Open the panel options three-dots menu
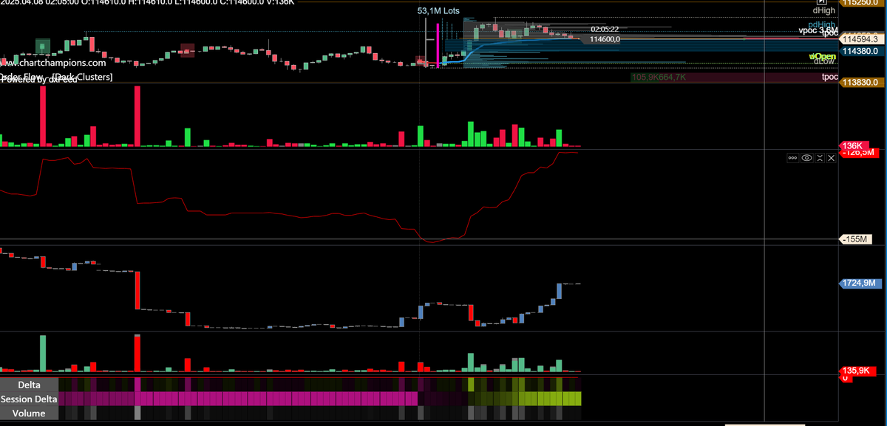This screenshot has height=426, width=887. point(793,158)
